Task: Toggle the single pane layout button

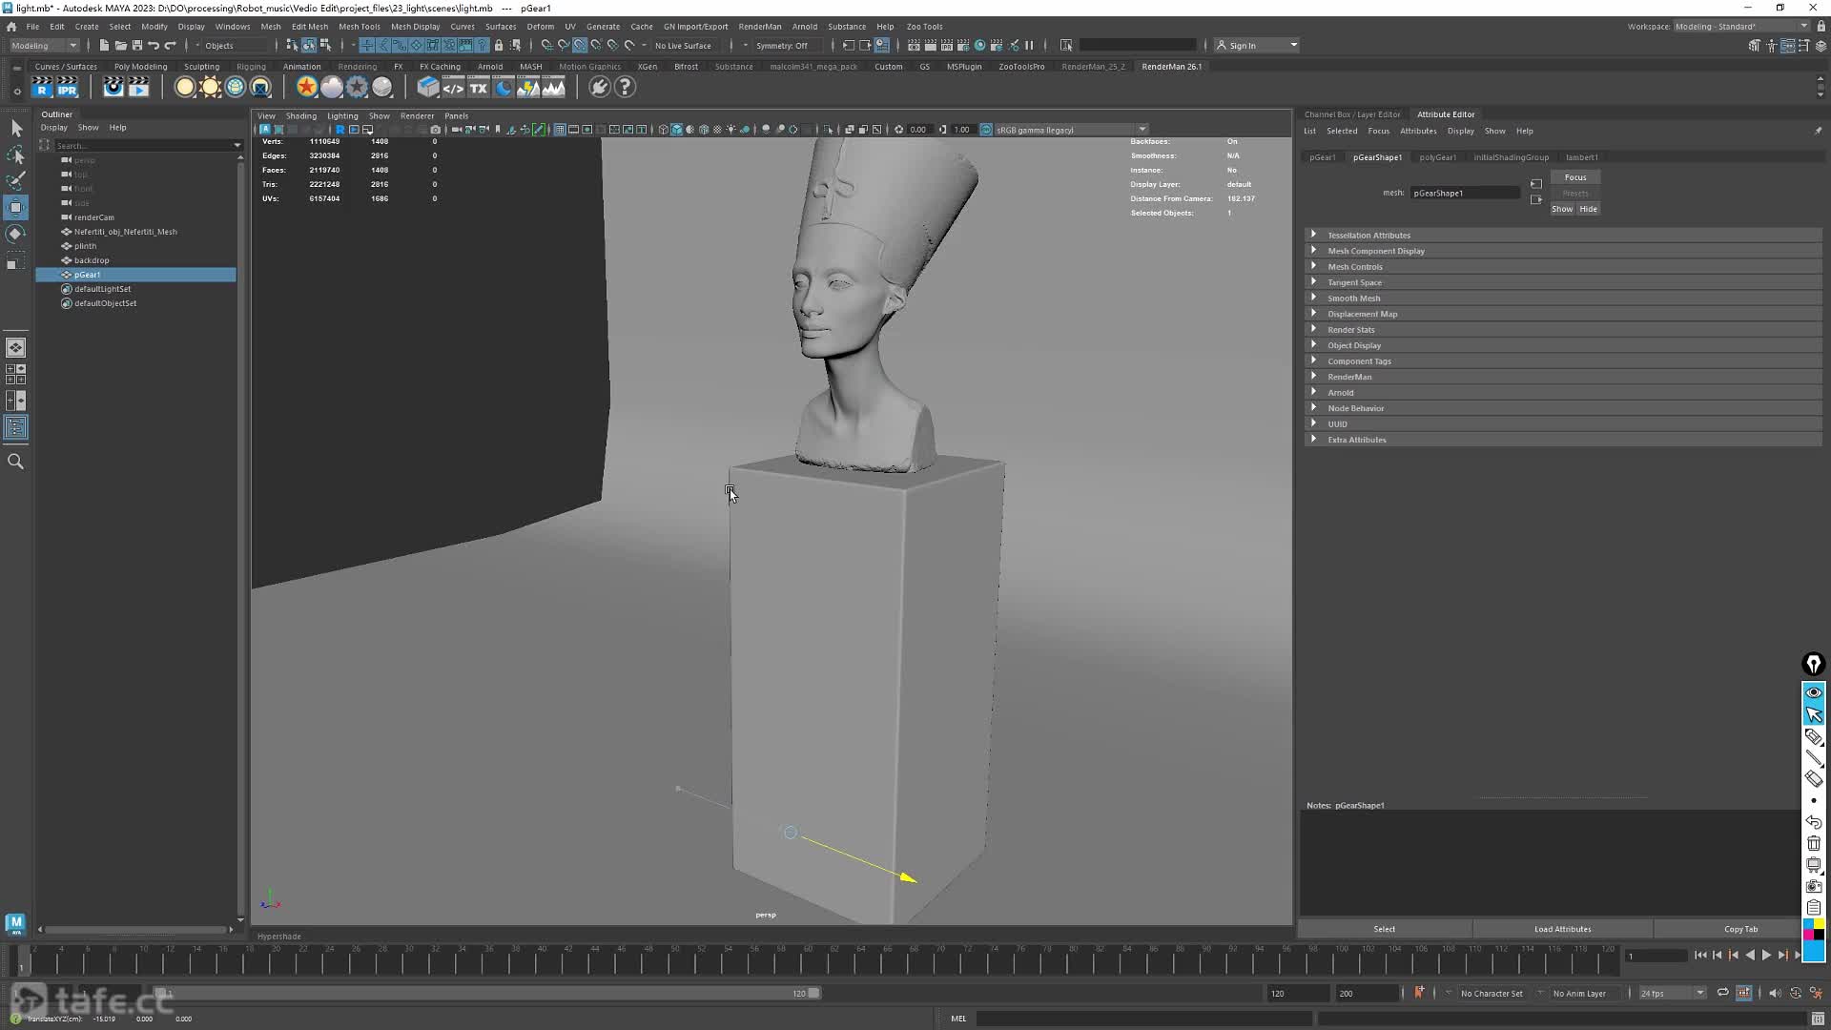Action: click(x=16, y=348)
